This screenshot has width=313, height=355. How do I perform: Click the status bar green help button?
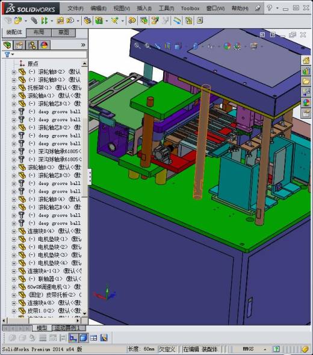276,350
